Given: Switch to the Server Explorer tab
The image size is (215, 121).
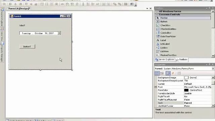Looking at the screenshot, I should [165, 59].
